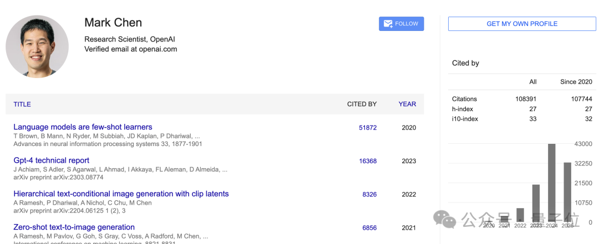Viewport: 599px width, 244px height.
Task: Sort publications by YEAR column
Action: point(407,104)
